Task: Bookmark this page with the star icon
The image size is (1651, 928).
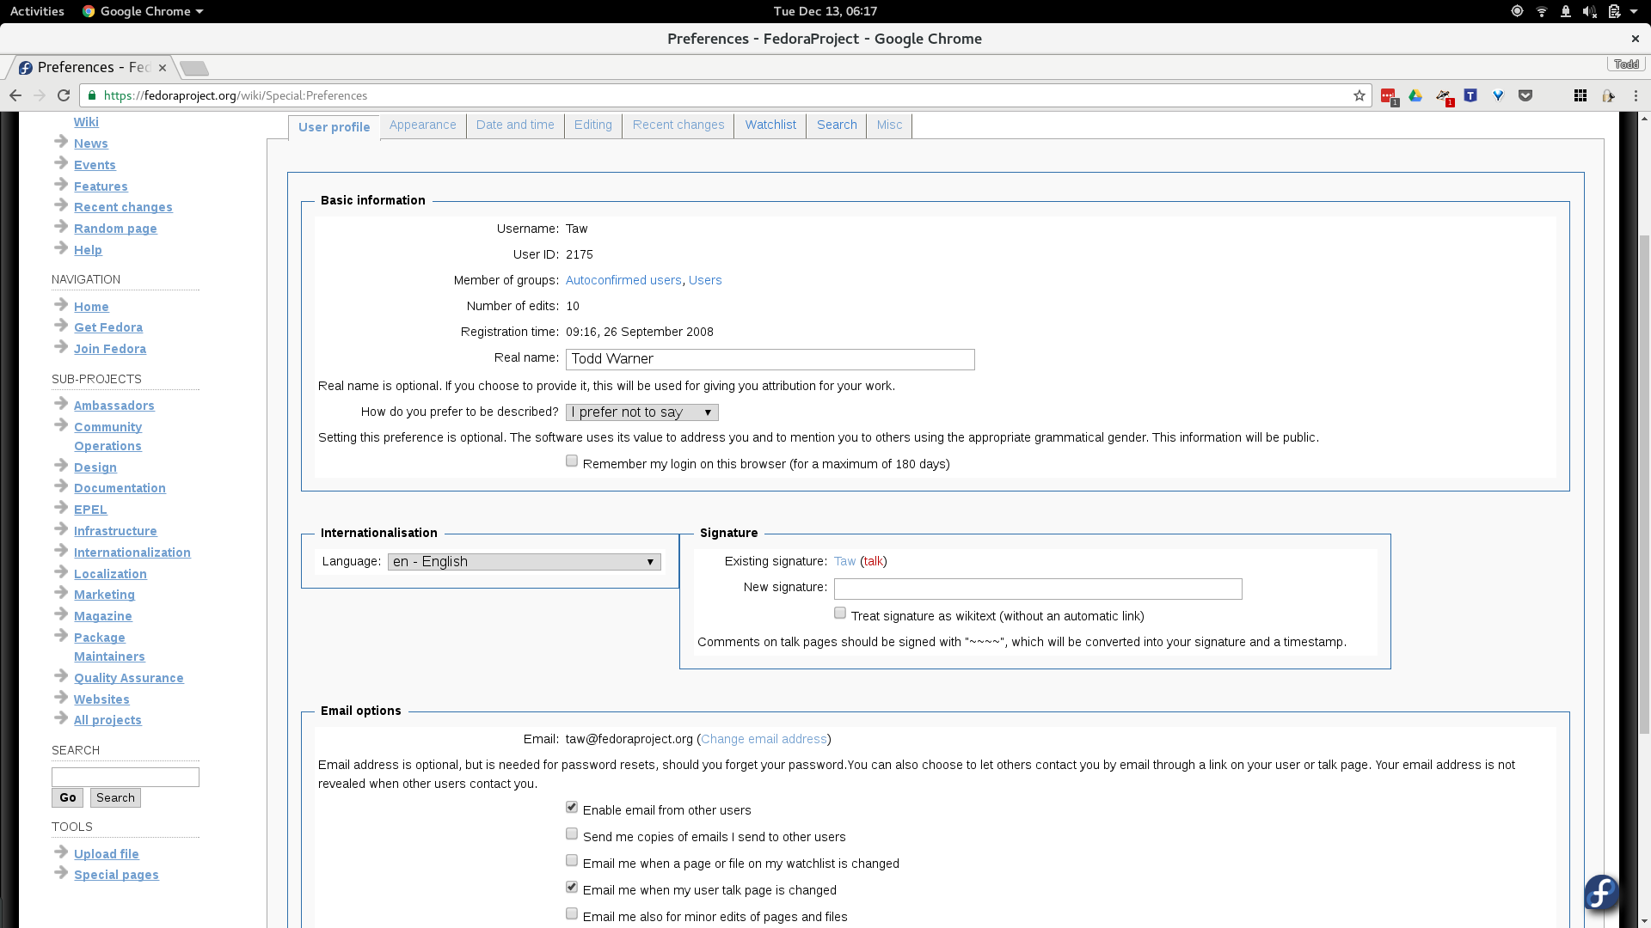Action: click(1359, 95)
